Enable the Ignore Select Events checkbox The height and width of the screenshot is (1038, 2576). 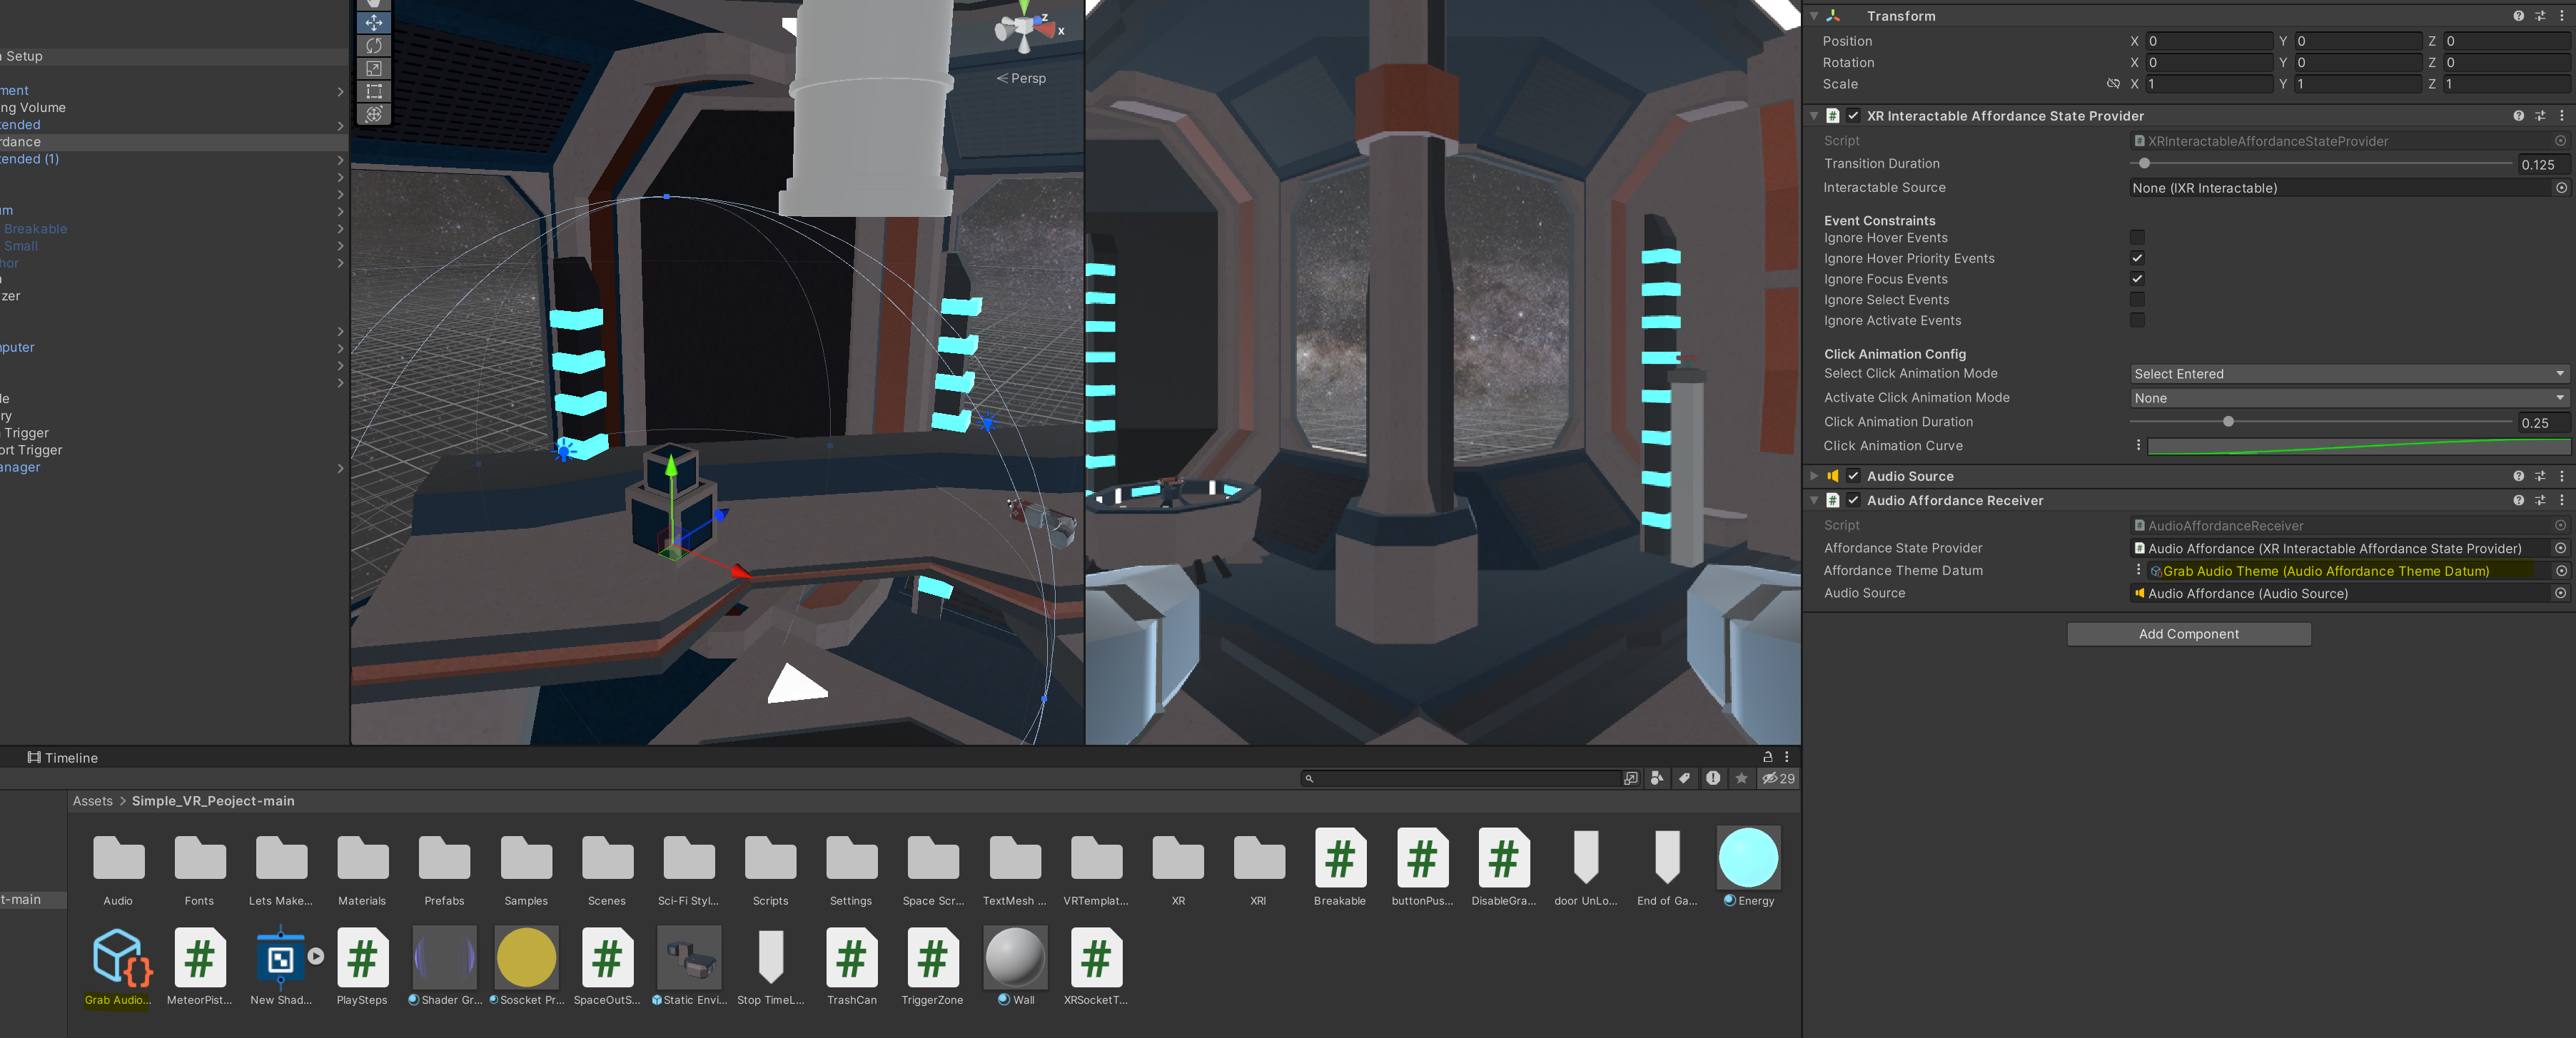coord(2137,300)
